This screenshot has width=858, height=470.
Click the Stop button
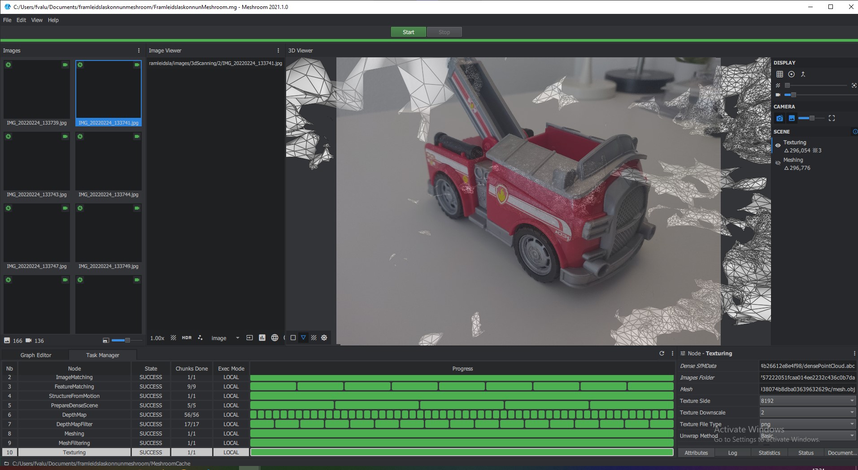point(444,32)
